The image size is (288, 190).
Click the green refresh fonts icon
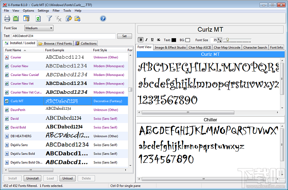pyautogui.click(x=38, y=18)
